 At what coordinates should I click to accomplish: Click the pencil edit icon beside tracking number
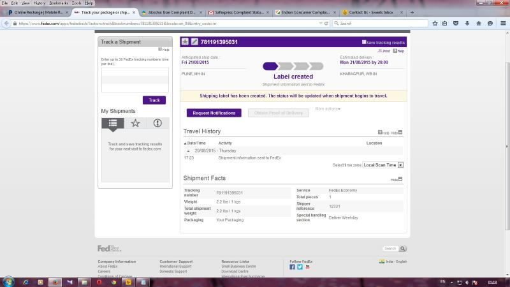pyautogui.click(x=194, y=41)
